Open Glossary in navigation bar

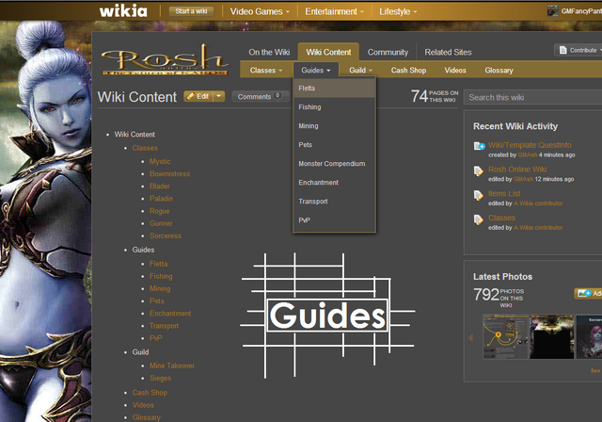click(499, 71)
